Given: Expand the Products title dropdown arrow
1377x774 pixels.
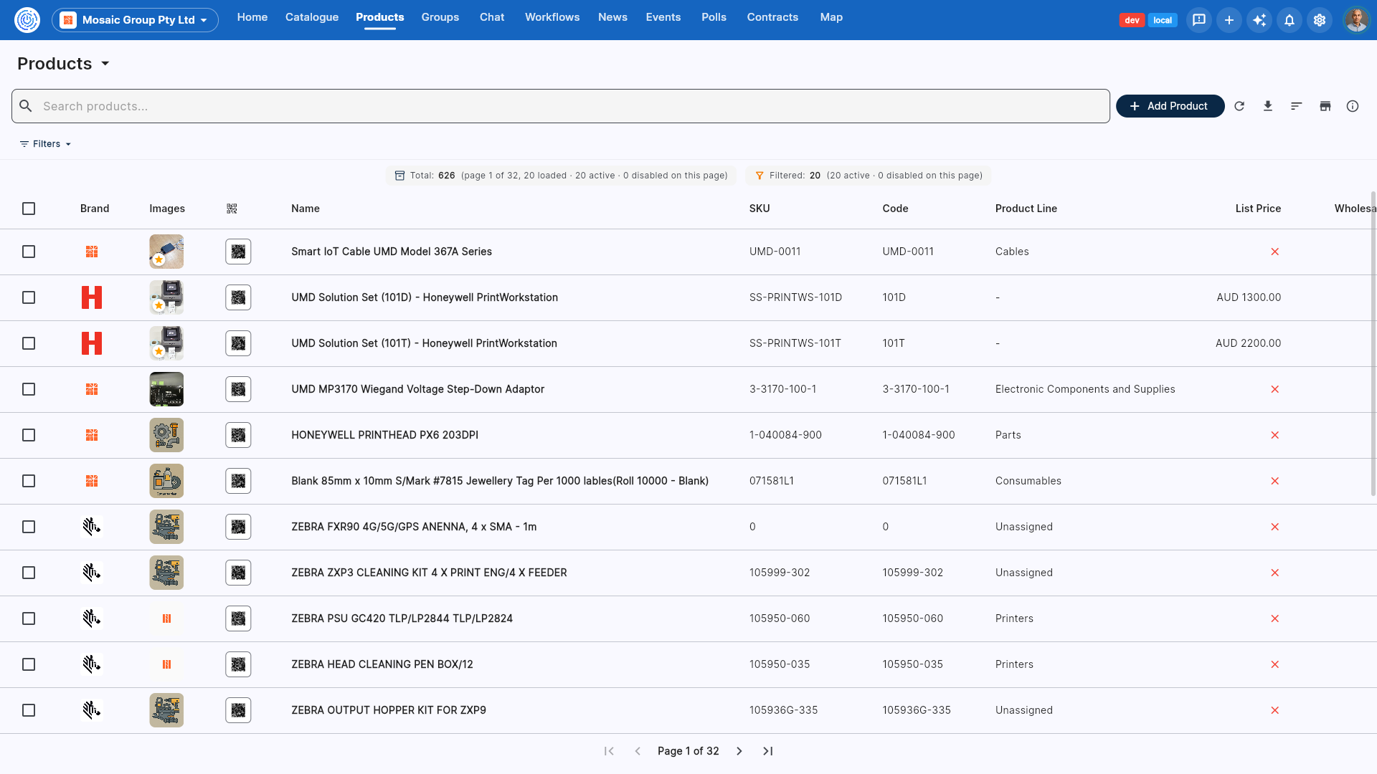Looking at the screenshot, I should coord(105,63).
